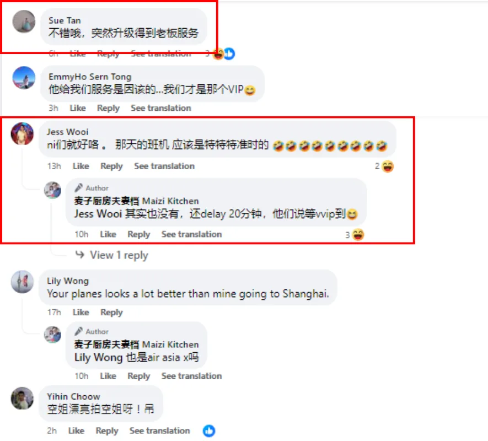Open Lily Wong's profile avatar
The width and height of the screenshot is (488, 441).
pos(22,282)
